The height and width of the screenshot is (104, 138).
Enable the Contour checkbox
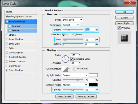(10, 26)
